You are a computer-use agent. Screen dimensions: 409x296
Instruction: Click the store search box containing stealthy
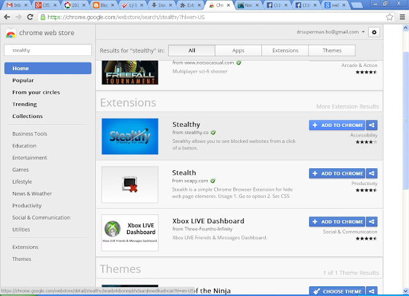coord(48,50)
